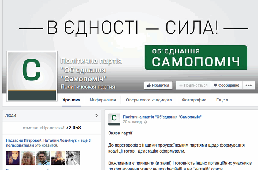The width and height of the screenshot is (258, 170).
Task: Switch to the Хроника tab
Action: pyautogui.click(x=71, y=100)
